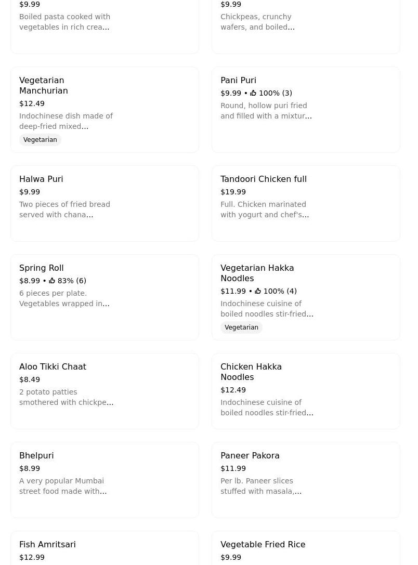418x565 pixels.
Task: Click Spring Roll's thumbs-up rating icon
Action: point(52,281)
